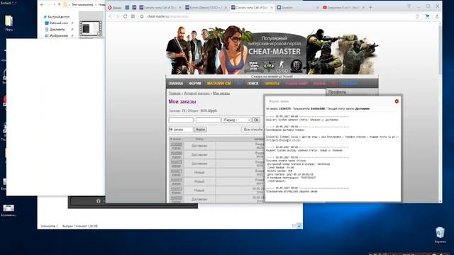The width and height of the screenshot is (454, 255).
Task: Click the Opera menu logo
Action: coord(110,8)
